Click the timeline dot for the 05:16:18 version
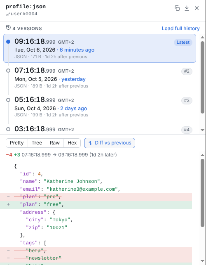The image size is (206, 265). click(8, 100)
